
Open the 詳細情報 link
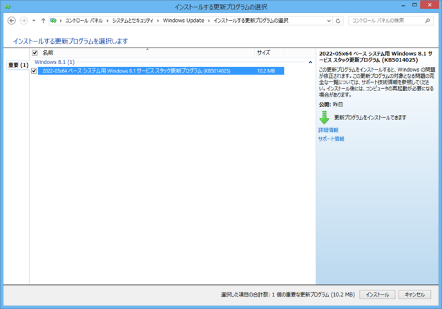point(329,130)
